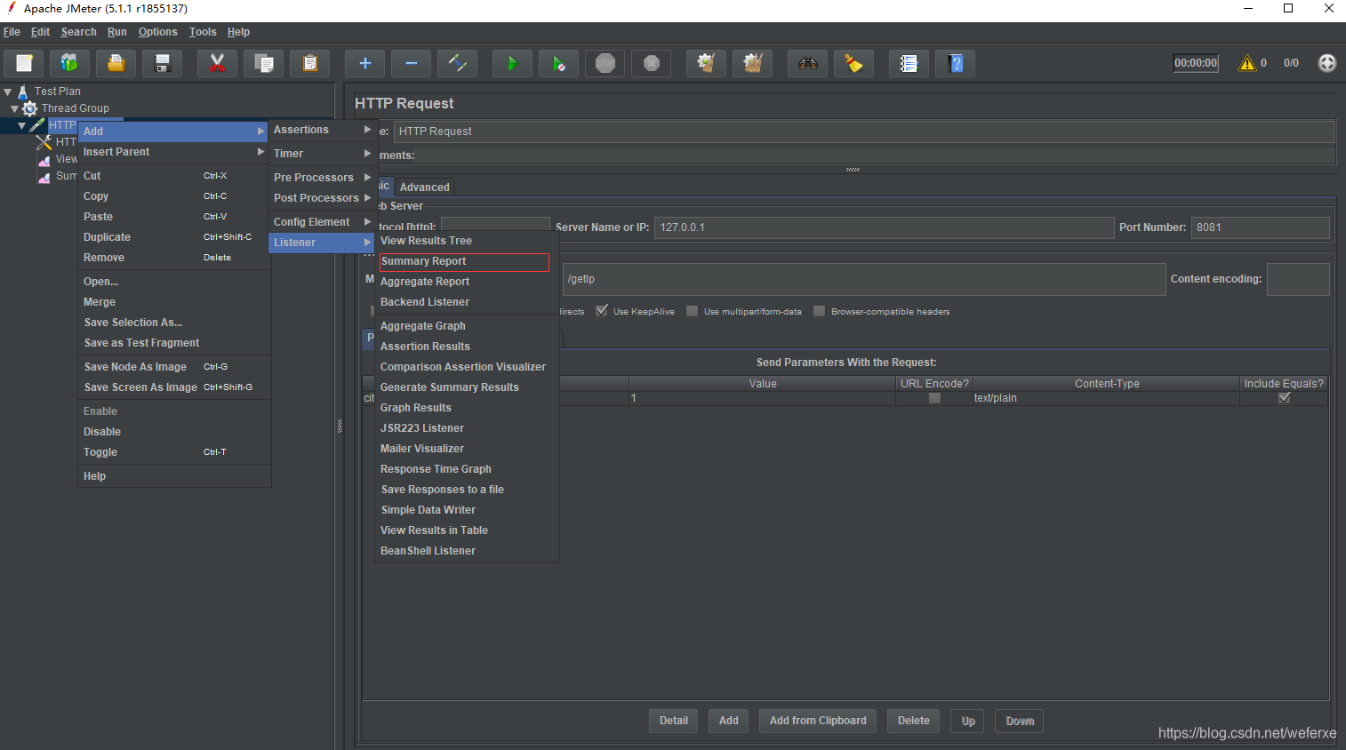Screen dimensions: 1346x750
Task: Click the Open file folder icon
Action: (116, 63)
